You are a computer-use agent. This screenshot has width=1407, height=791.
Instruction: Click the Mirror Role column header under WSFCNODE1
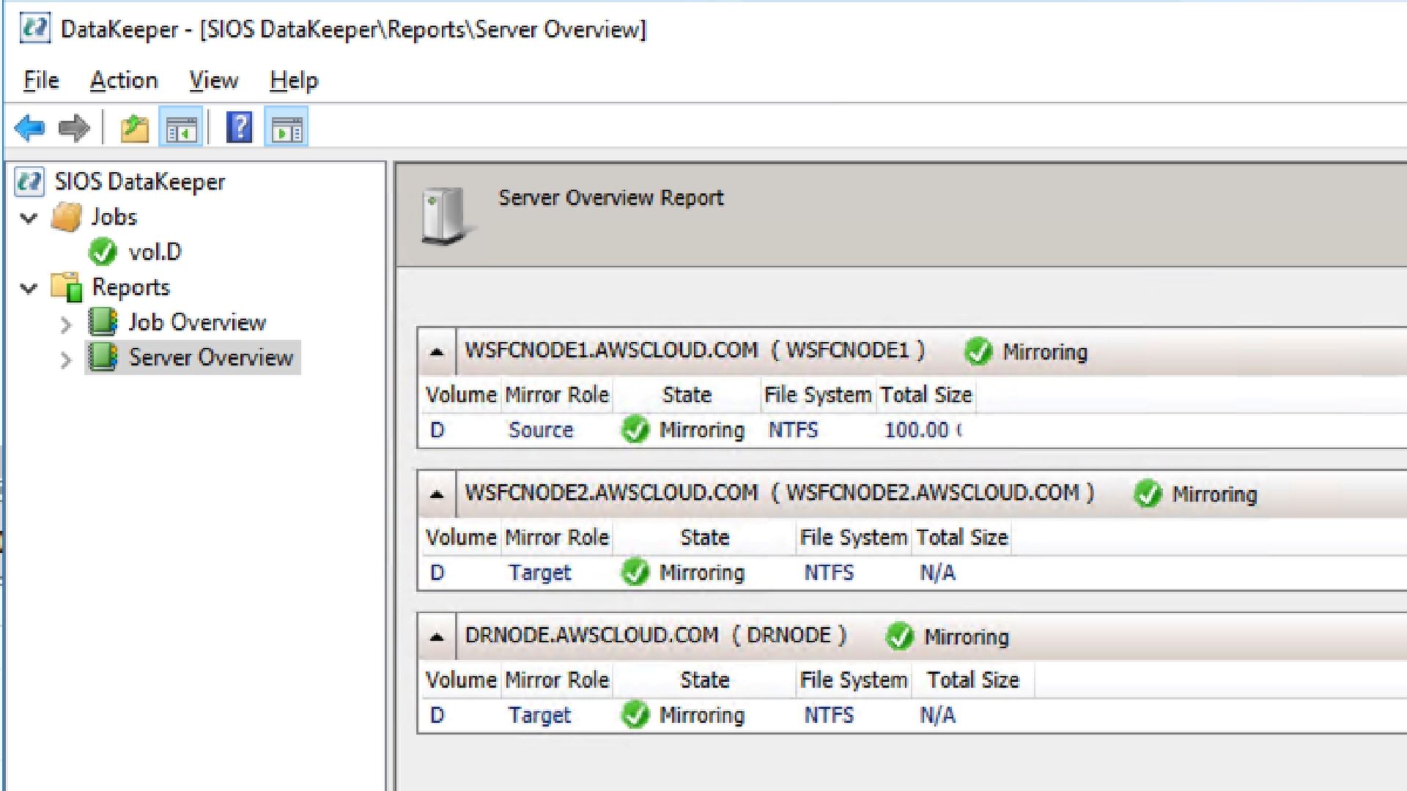[557, 395]
